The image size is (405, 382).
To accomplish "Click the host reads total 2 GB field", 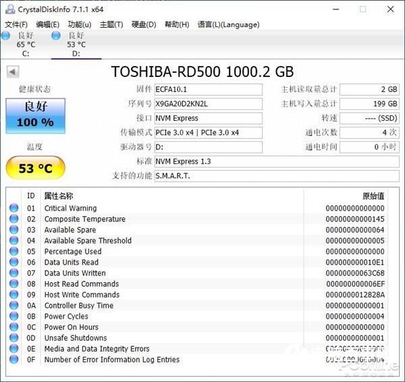I will (370, 89).
